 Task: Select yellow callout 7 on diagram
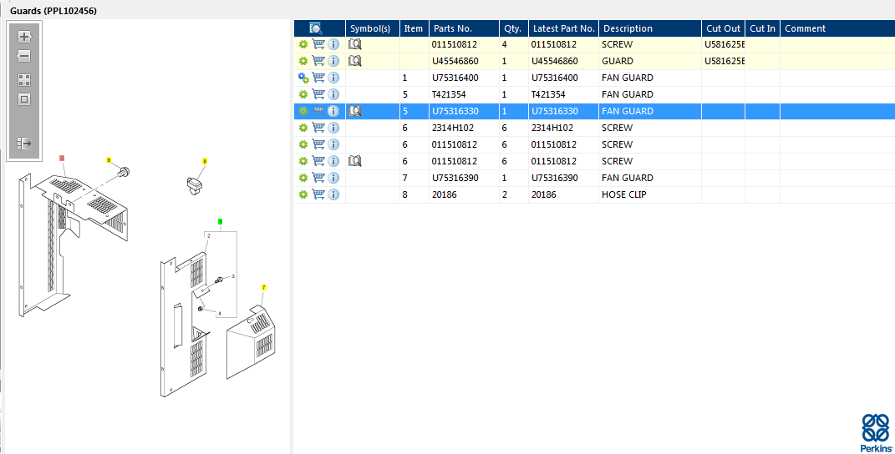pos(264,287)
